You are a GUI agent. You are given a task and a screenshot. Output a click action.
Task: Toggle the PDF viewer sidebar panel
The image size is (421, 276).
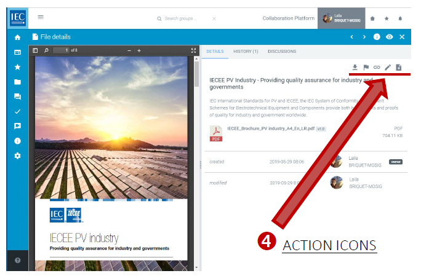click(35, 50)
